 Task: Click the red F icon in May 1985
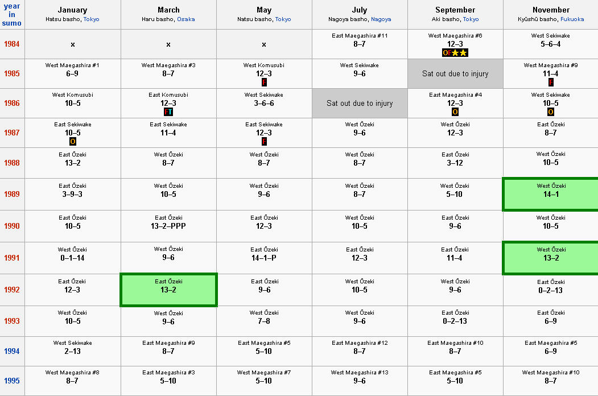264,82
